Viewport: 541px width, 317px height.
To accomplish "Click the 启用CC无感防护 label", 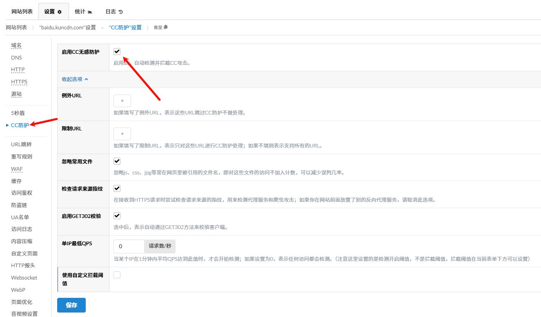I will coord(80,52).
